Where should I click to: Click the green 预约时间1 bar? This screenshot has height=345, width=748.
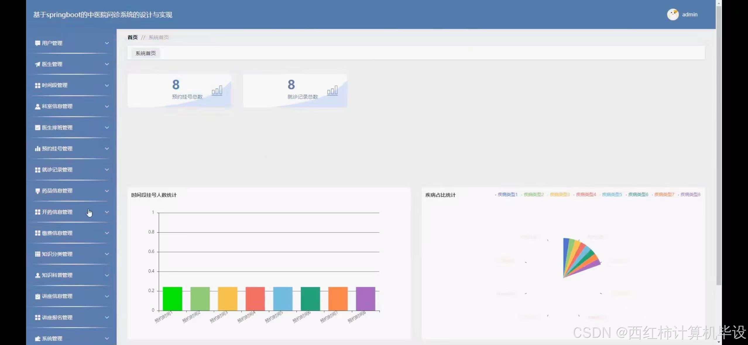[172, 298]
